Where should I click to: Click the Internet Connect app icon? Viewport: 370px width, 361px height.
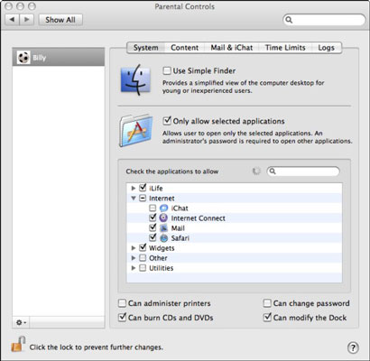click(163, 218)
